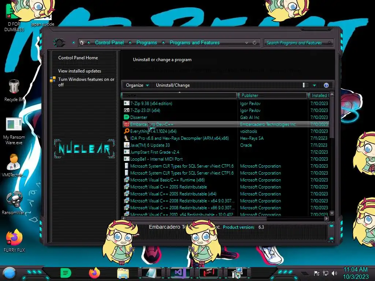Click the help question mark icon

click(x=326, y=85)
